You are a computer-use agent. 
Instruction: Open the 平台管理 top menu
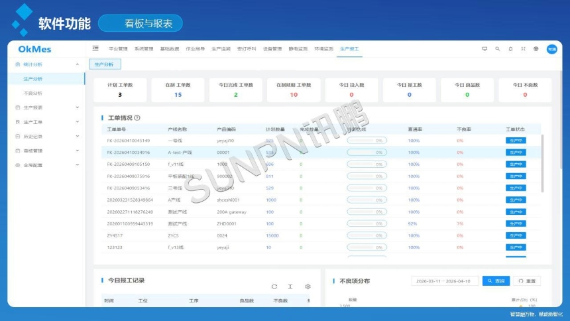pyautogui.click(x=118, y=49)
